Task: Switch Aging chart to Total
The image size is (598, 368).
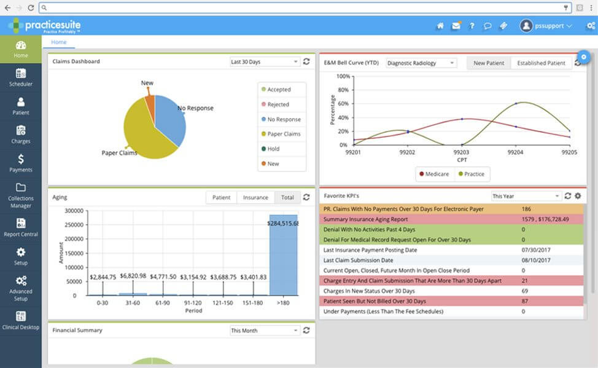Action: (287, 197)
